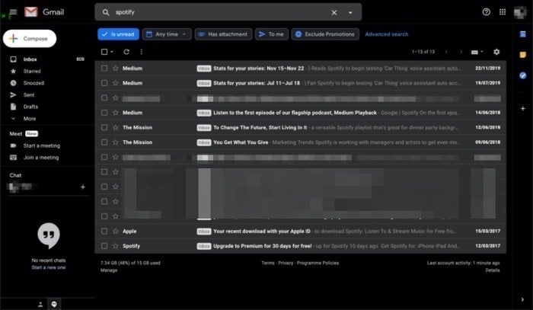
Task: Open Programme Policies footer link
Action: pyautogui.click(x=318, y=263)
